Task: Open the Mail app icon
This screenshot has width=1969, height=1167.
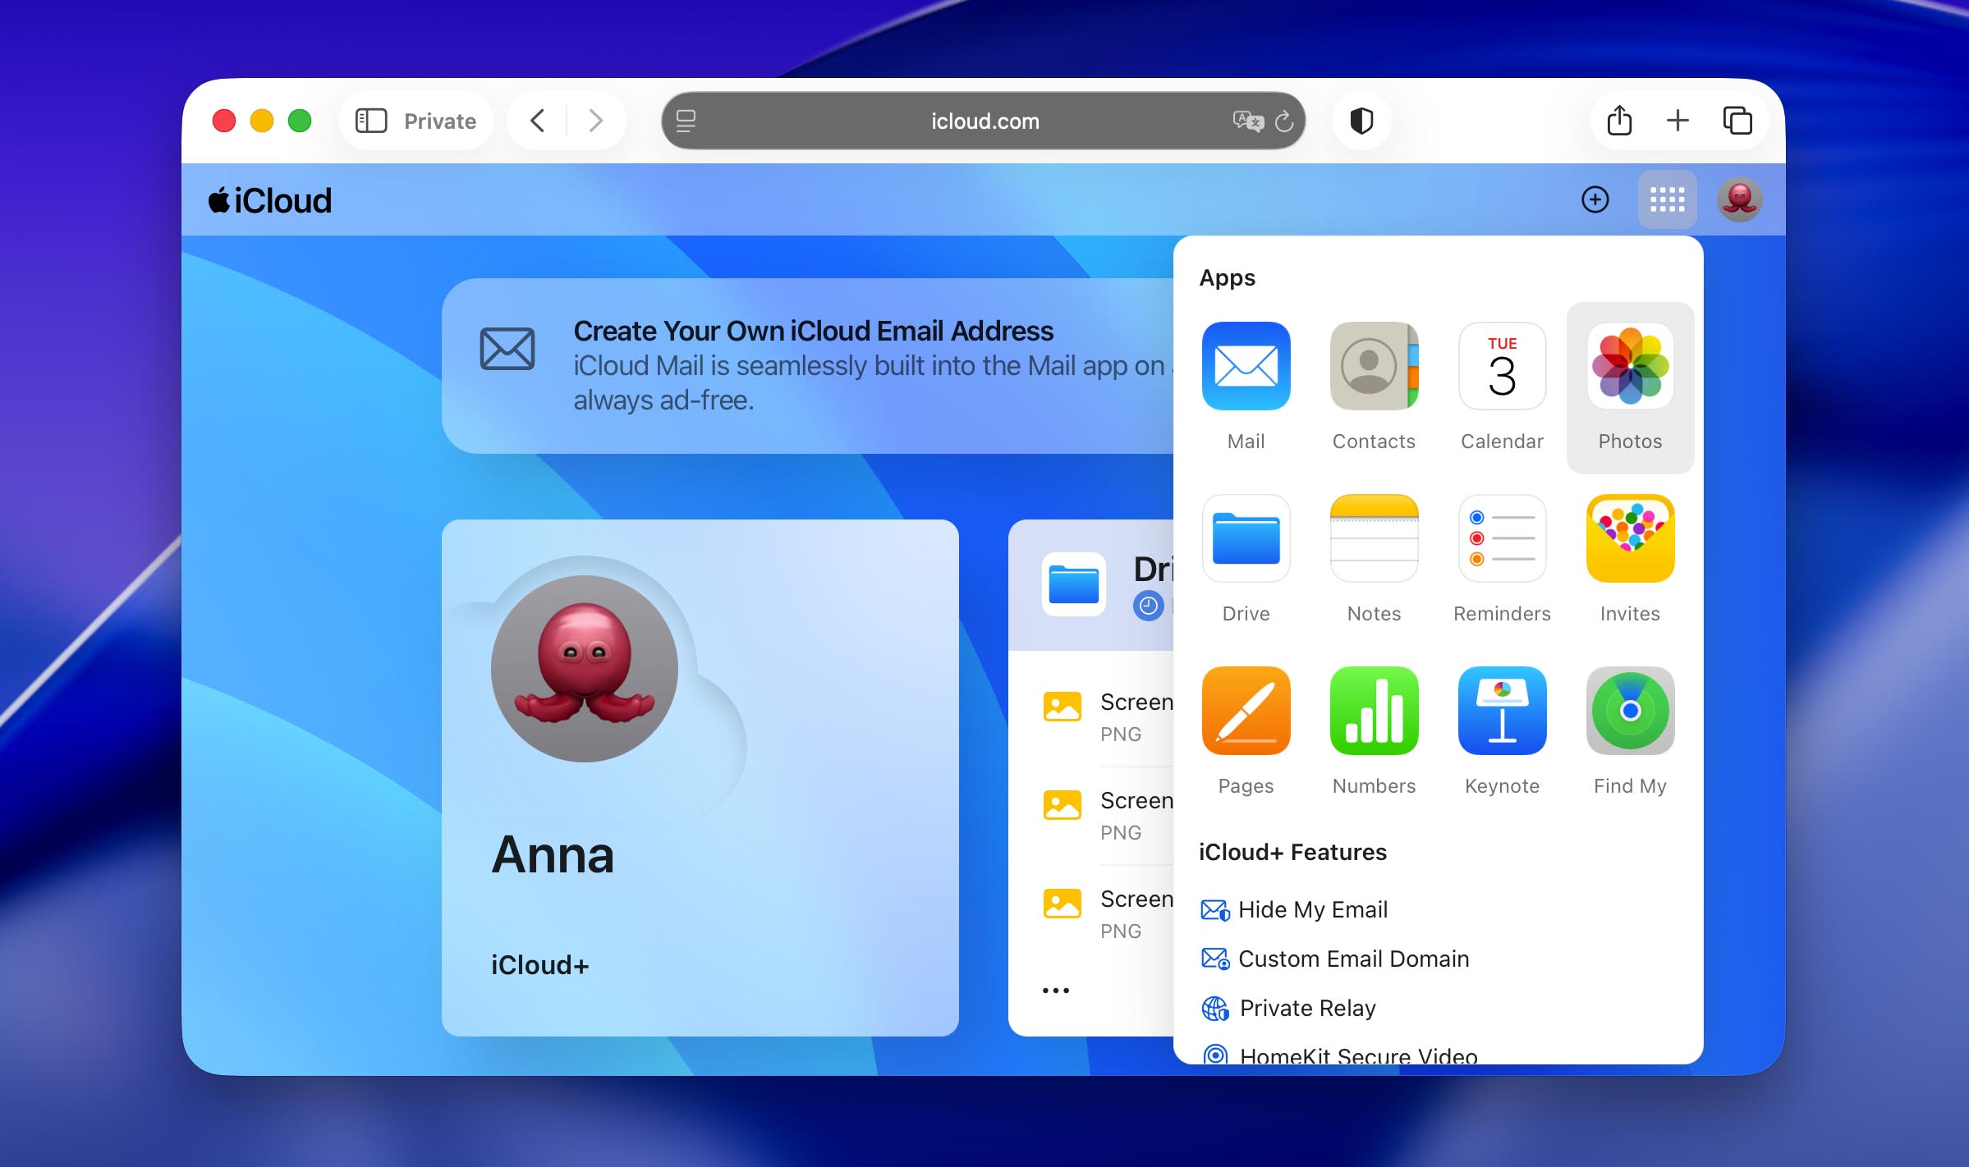Action: pos(1246,366)
